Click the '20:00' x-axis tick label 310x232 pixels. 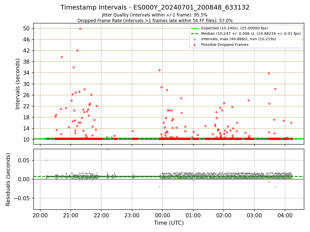[x=40, y=215]
